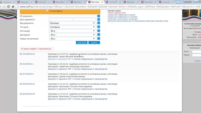Viewport: 201px width, 113px height.
Task: Switch to third tab www.vsrf
Action: (42, 2)
